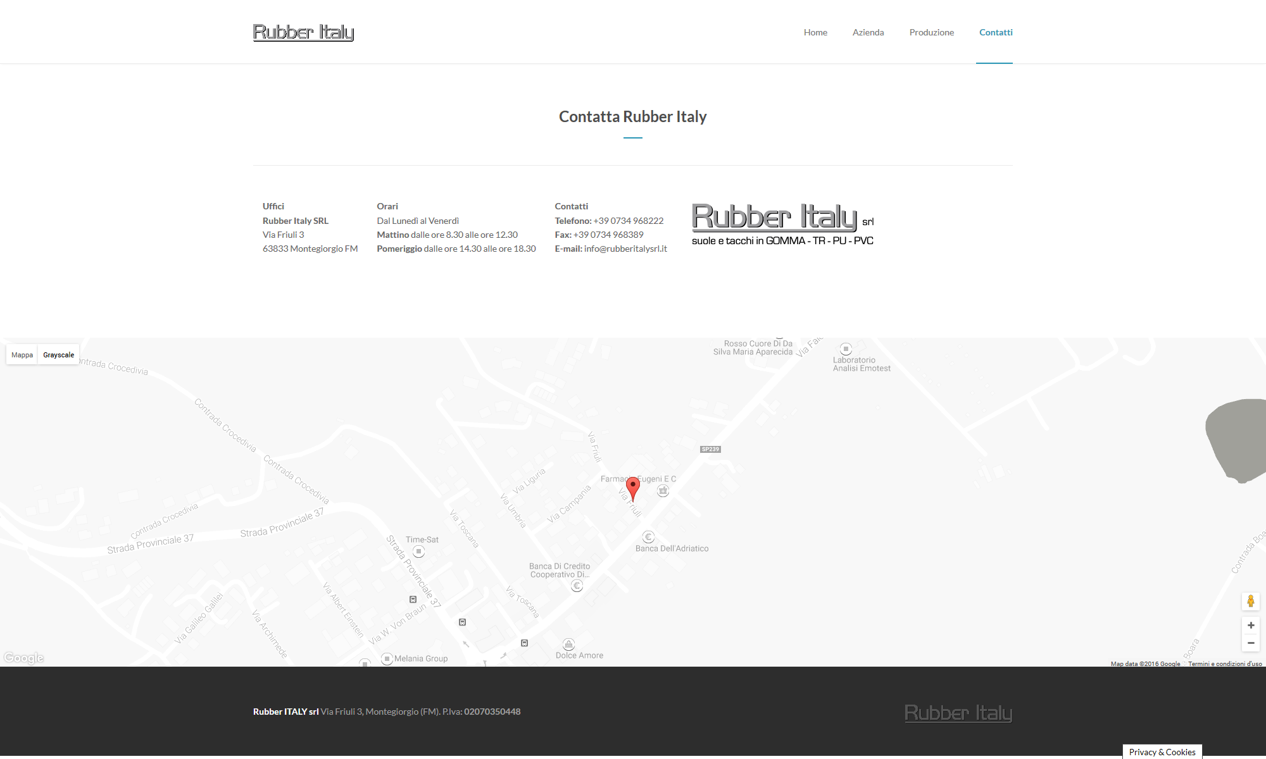Open Privacy & Cookies button
The width and height of the screenshot is (1266, 759).
point(1162,751)
